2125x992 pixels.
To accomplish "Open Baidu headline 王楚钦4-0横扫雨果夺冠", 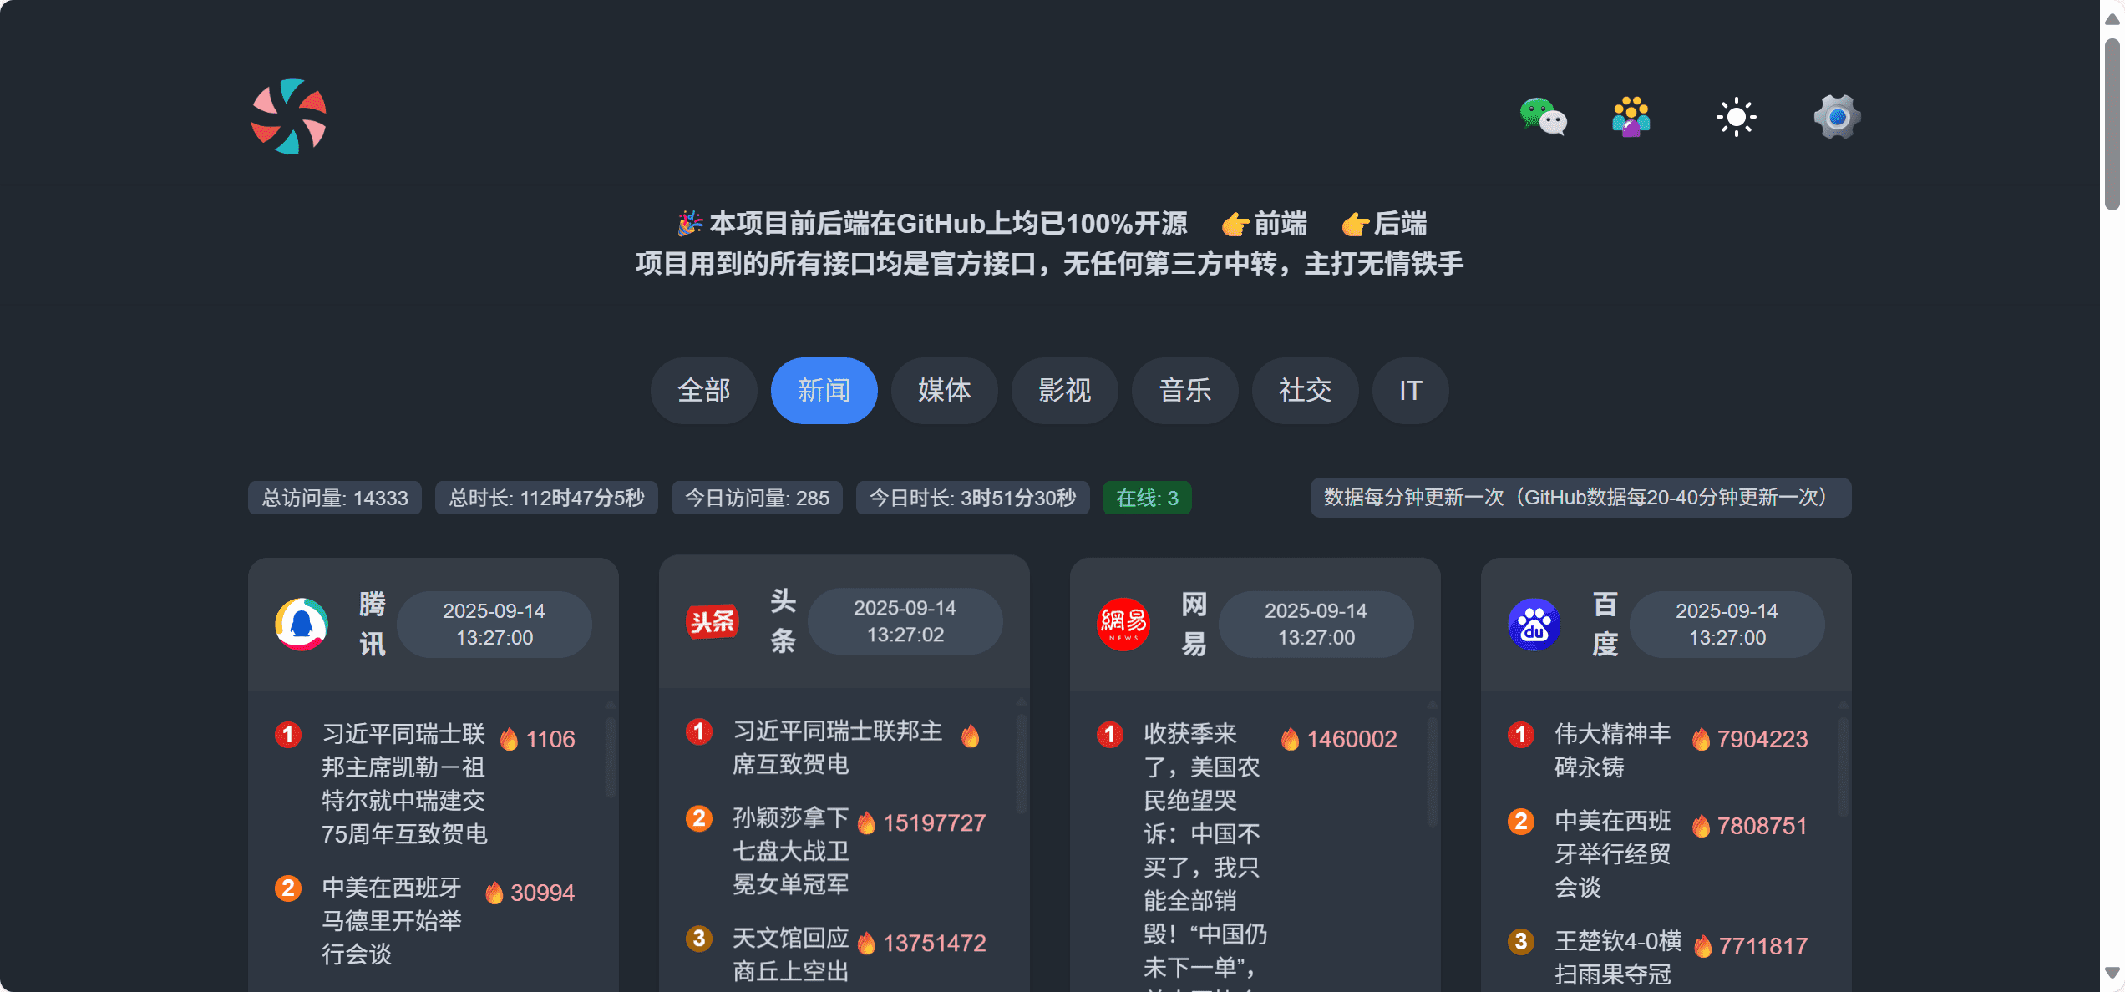I will click(x=1618, y=958).
